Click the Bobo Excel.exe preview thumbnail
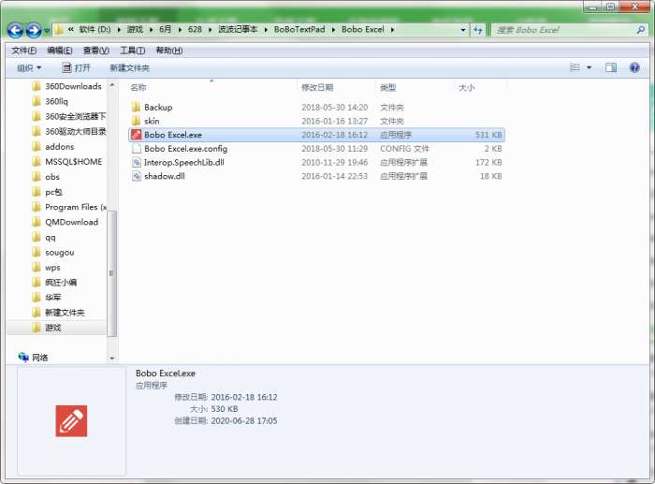This screenshot has width=655, height=484. [71, 420]
